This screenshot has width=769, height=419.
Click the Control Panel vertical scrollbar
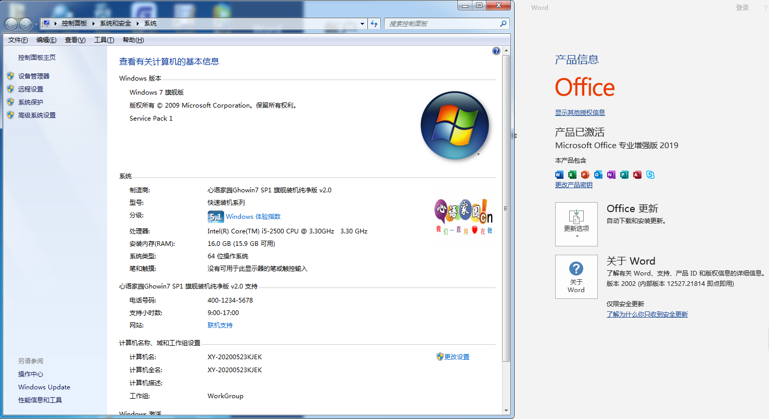506,208
